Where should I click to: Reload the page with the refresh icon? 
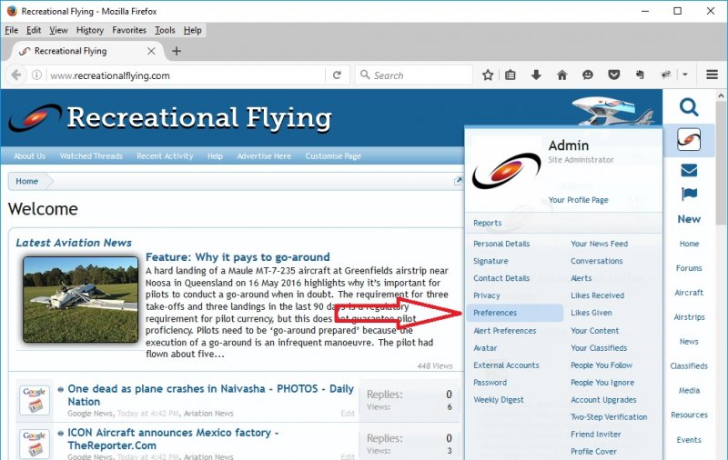pyautogui.click(x=337, y=75)
